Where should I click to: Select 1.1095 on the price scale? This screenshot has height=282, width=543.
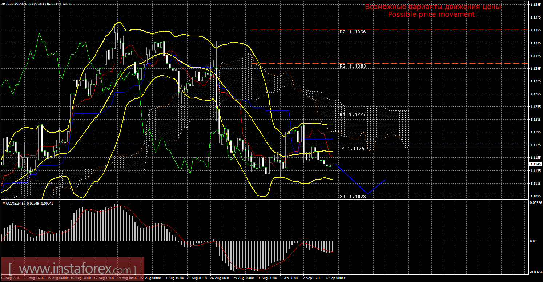coord(535,196)
